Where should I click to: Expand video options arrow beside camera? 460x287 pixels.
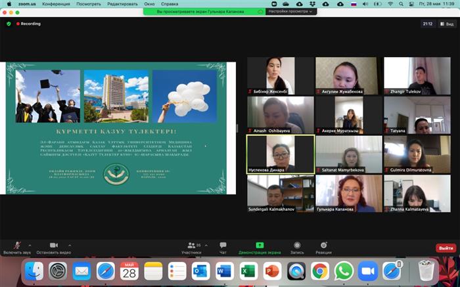tap(70, 245)
